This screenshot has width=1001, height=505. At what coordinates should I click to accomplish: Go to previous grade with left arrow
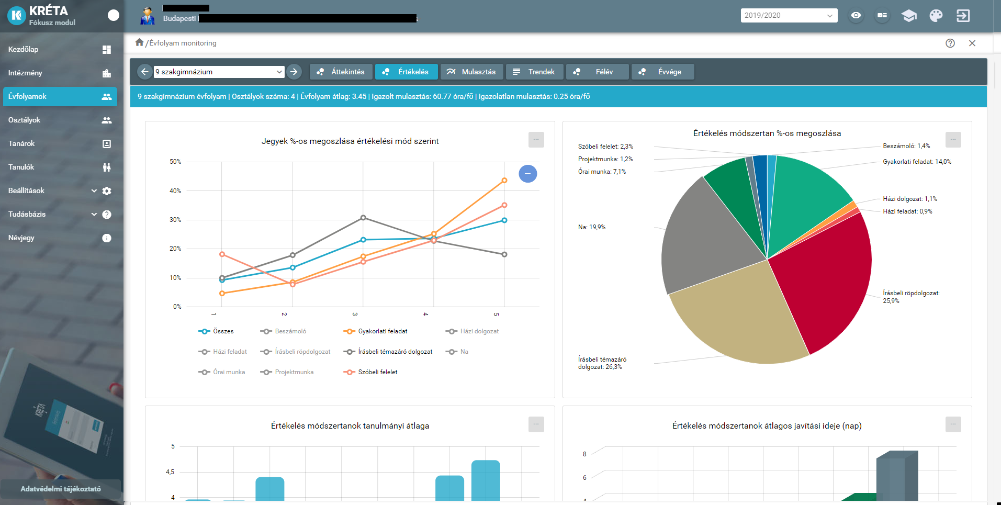[145, 72]
